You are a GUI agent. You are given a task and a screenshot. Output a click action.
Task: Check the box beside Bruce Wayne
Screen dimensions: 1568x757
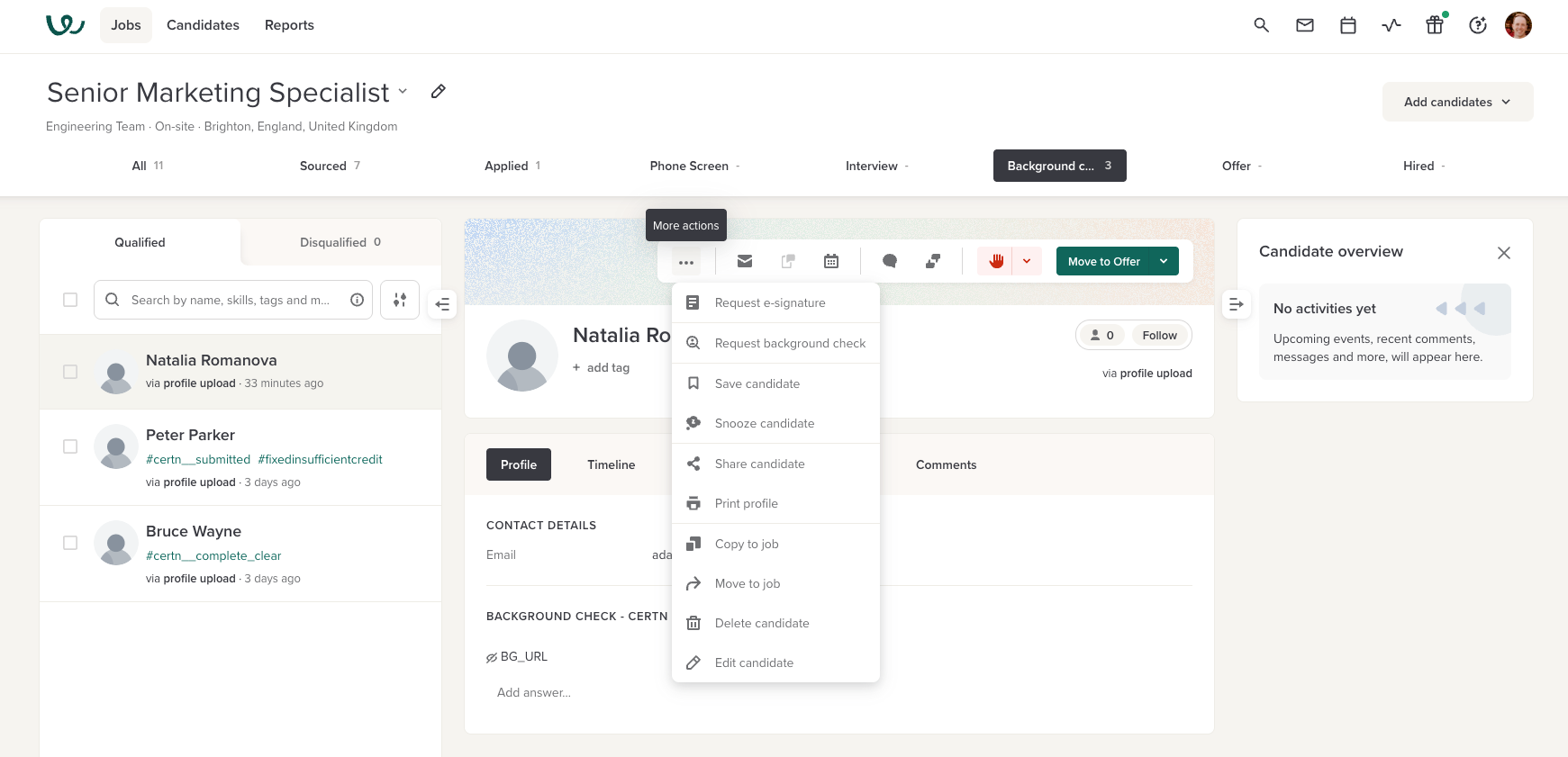(x=70, y=543)
